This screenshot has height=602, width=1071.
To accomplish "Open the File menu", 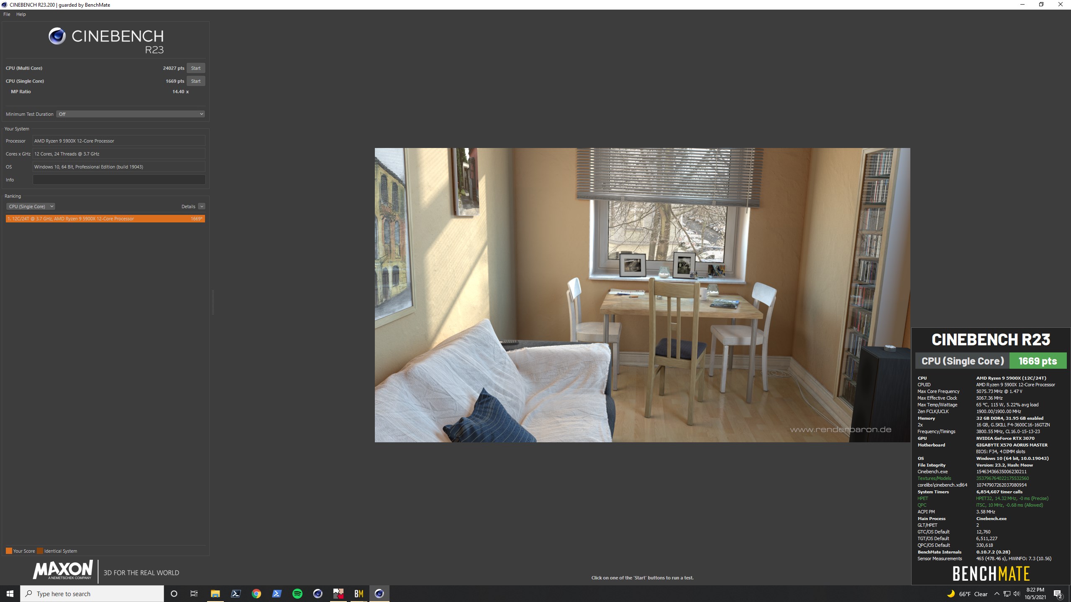I will [7, 14].
